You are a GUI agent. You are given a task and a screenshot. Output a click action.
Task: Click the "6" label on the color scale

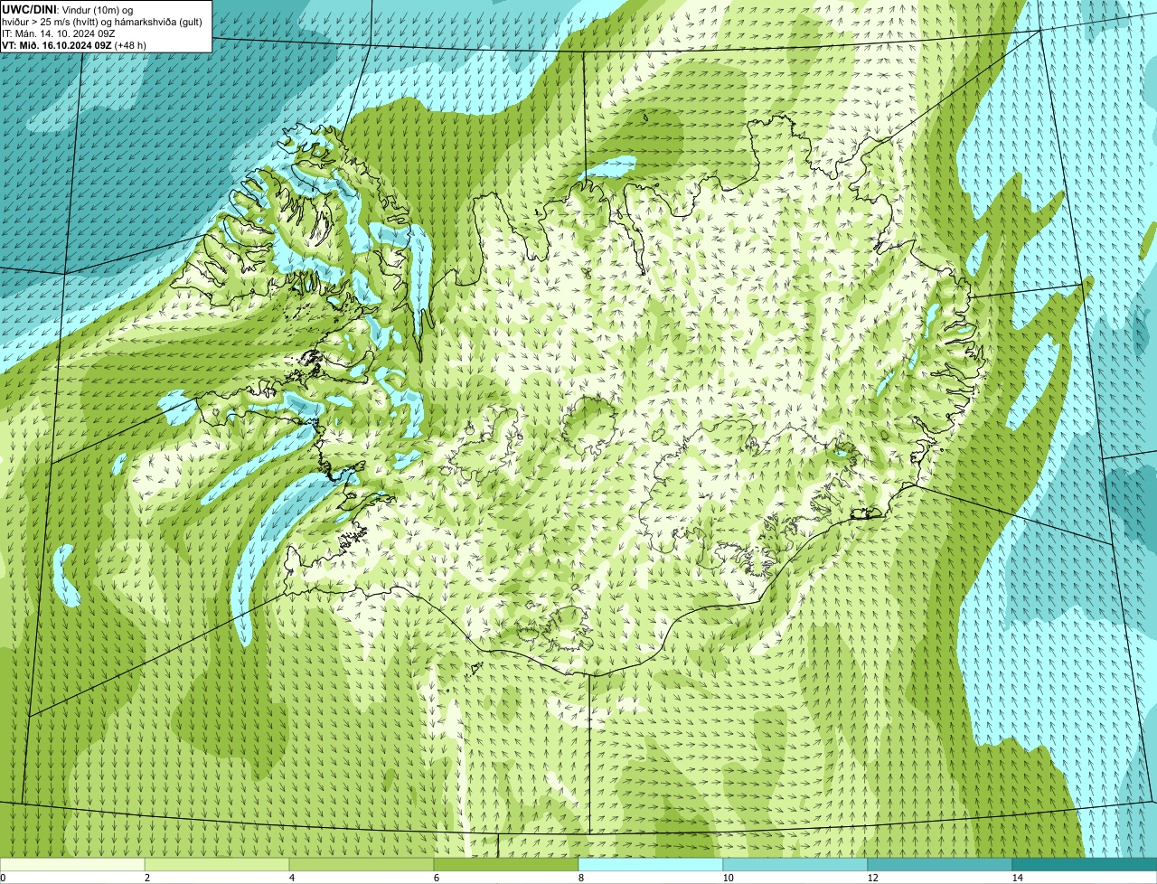tap(436, 878)
